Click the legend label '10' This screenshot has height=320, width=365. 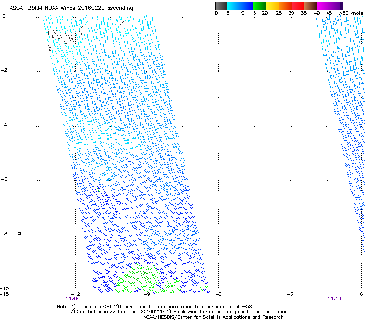tap(241, 13)
